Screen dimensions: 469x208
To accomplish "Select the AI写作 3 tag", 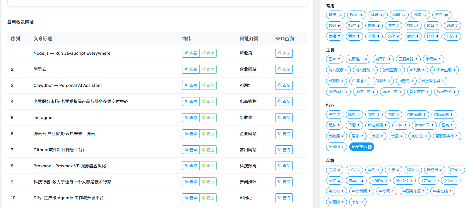I will pos(383,59).
